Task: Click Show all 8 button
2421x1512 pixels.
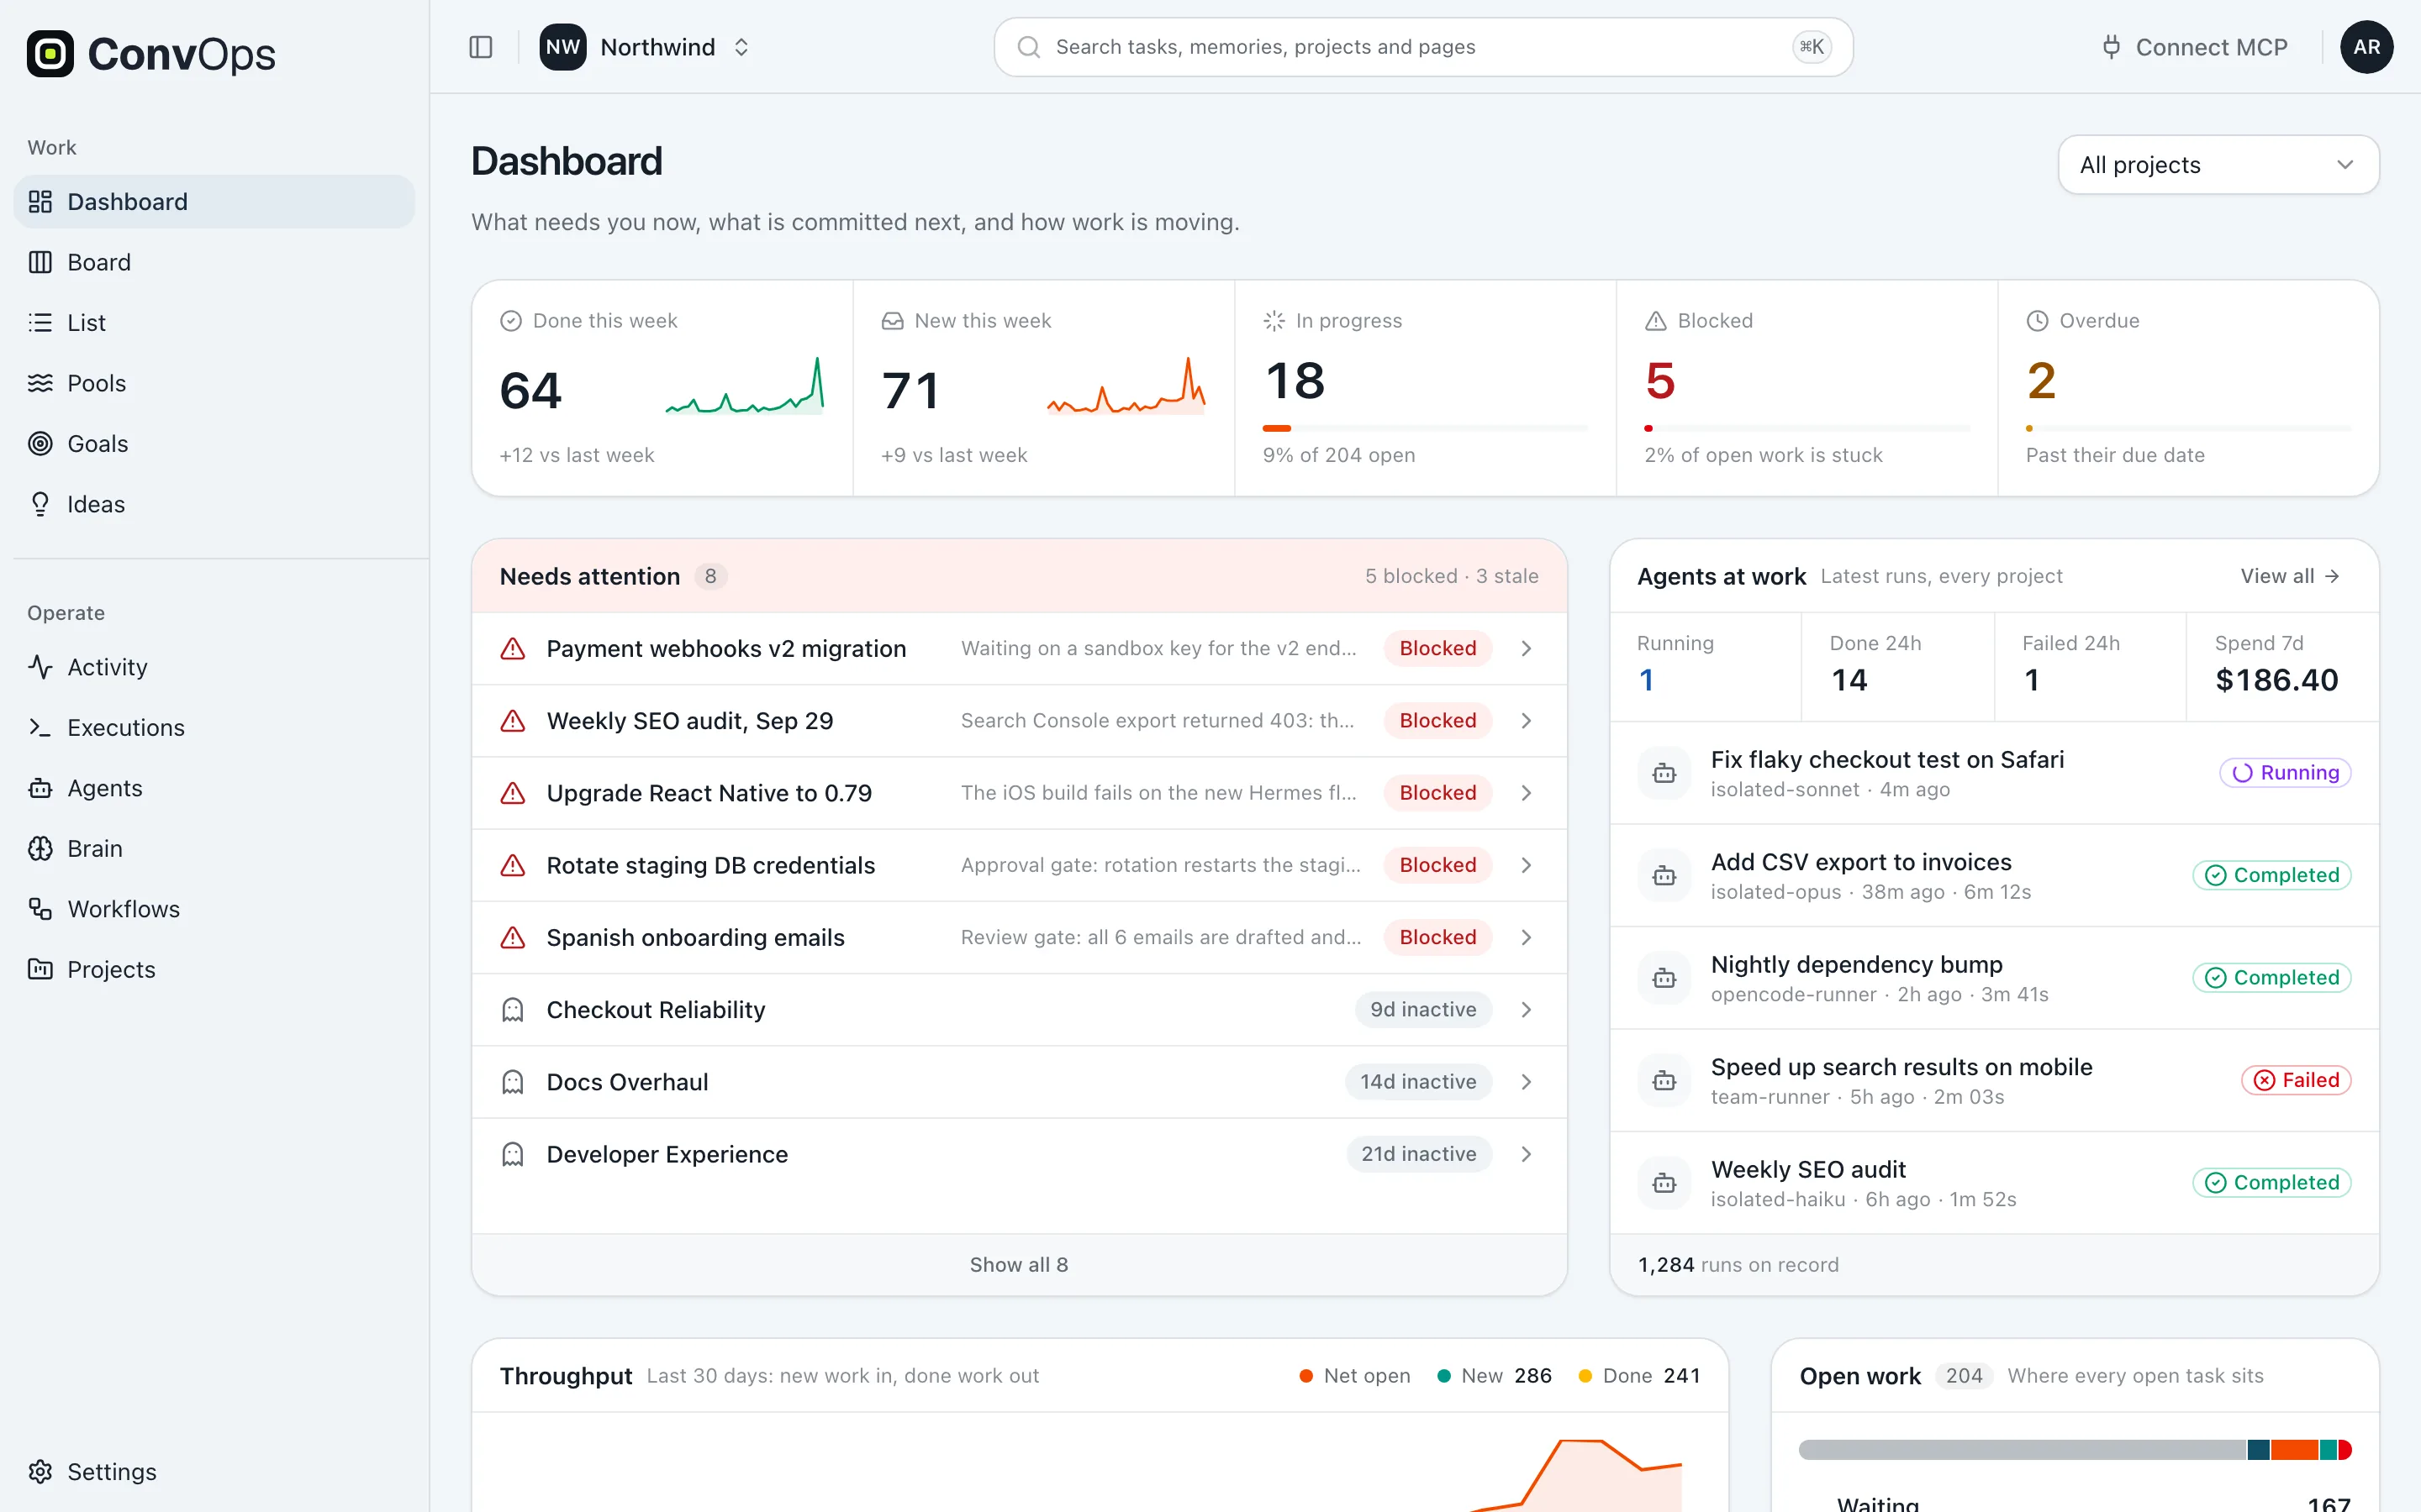Action: pos(1019,1265)
